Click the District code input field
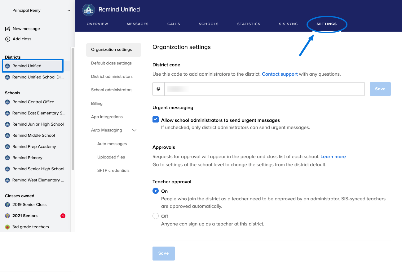Viewport: 402px width, 272px height. pos(264,89)
